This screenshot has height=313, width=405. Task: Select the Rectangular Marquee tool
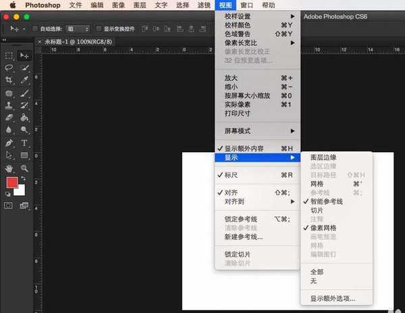tap(9, 56)
